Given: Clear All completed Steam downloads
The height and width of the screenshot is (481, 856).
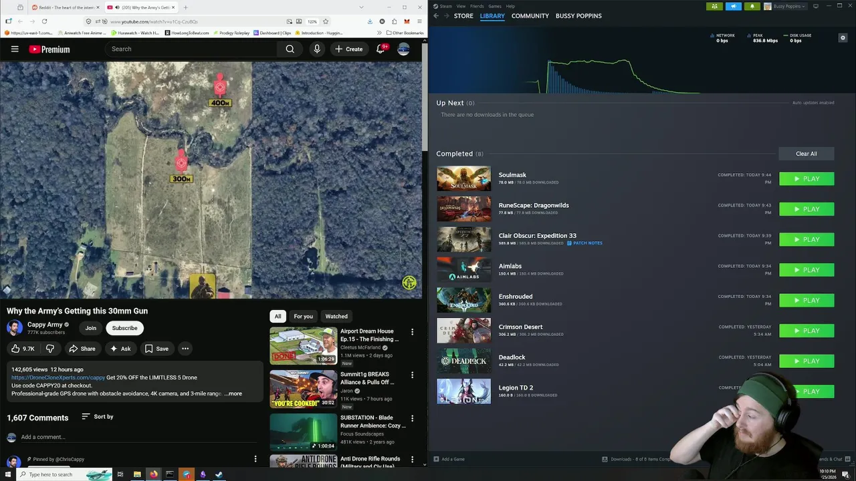Looking at the screenshot, I should (x=806, y=154).
